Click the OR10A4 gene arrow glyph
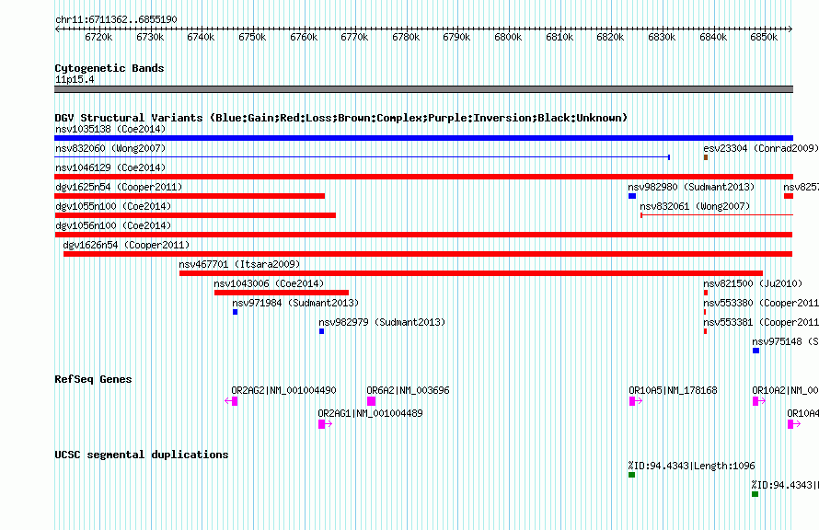The width and height of the screenshot is (819, 530). pyautogui.click(x=794, y=424)
